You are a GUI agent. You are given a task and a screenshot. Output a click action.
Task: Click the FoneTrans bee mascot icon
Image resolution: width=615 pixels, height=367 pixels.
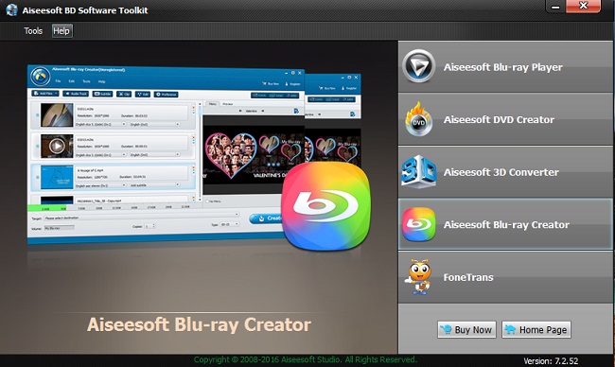418,277
